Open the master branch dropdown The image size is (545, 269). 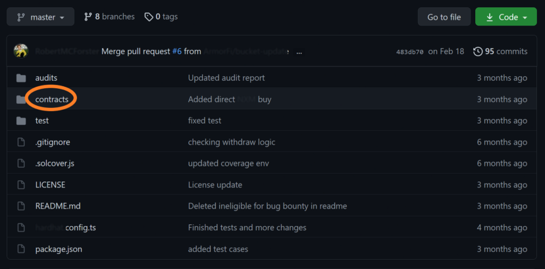click(39, 16)
